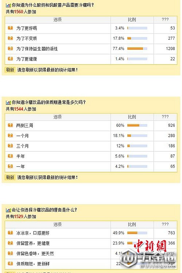
Task: Click number 1 badge next to 为了更好喝
Action: (x=11, y=28)
